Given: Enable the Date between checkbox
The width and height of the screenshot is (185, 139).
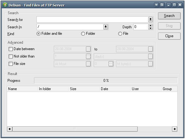Looking at the screenshot, I should pos(11,49).
